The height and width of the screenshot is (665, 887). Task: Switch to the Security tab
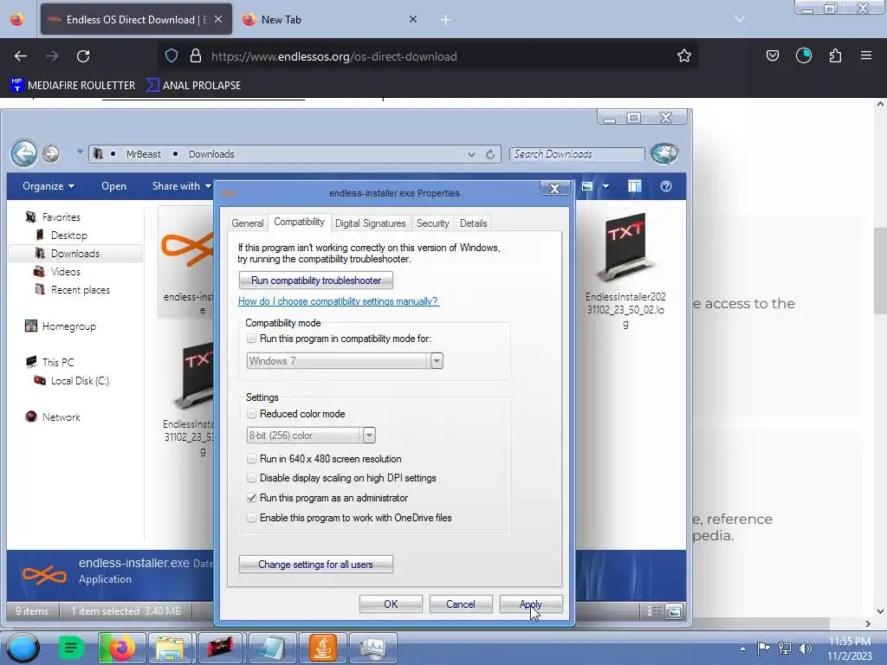pyautogui.click(x=433, y=223)
